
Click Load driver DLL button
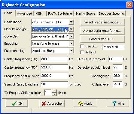point(102,39)
